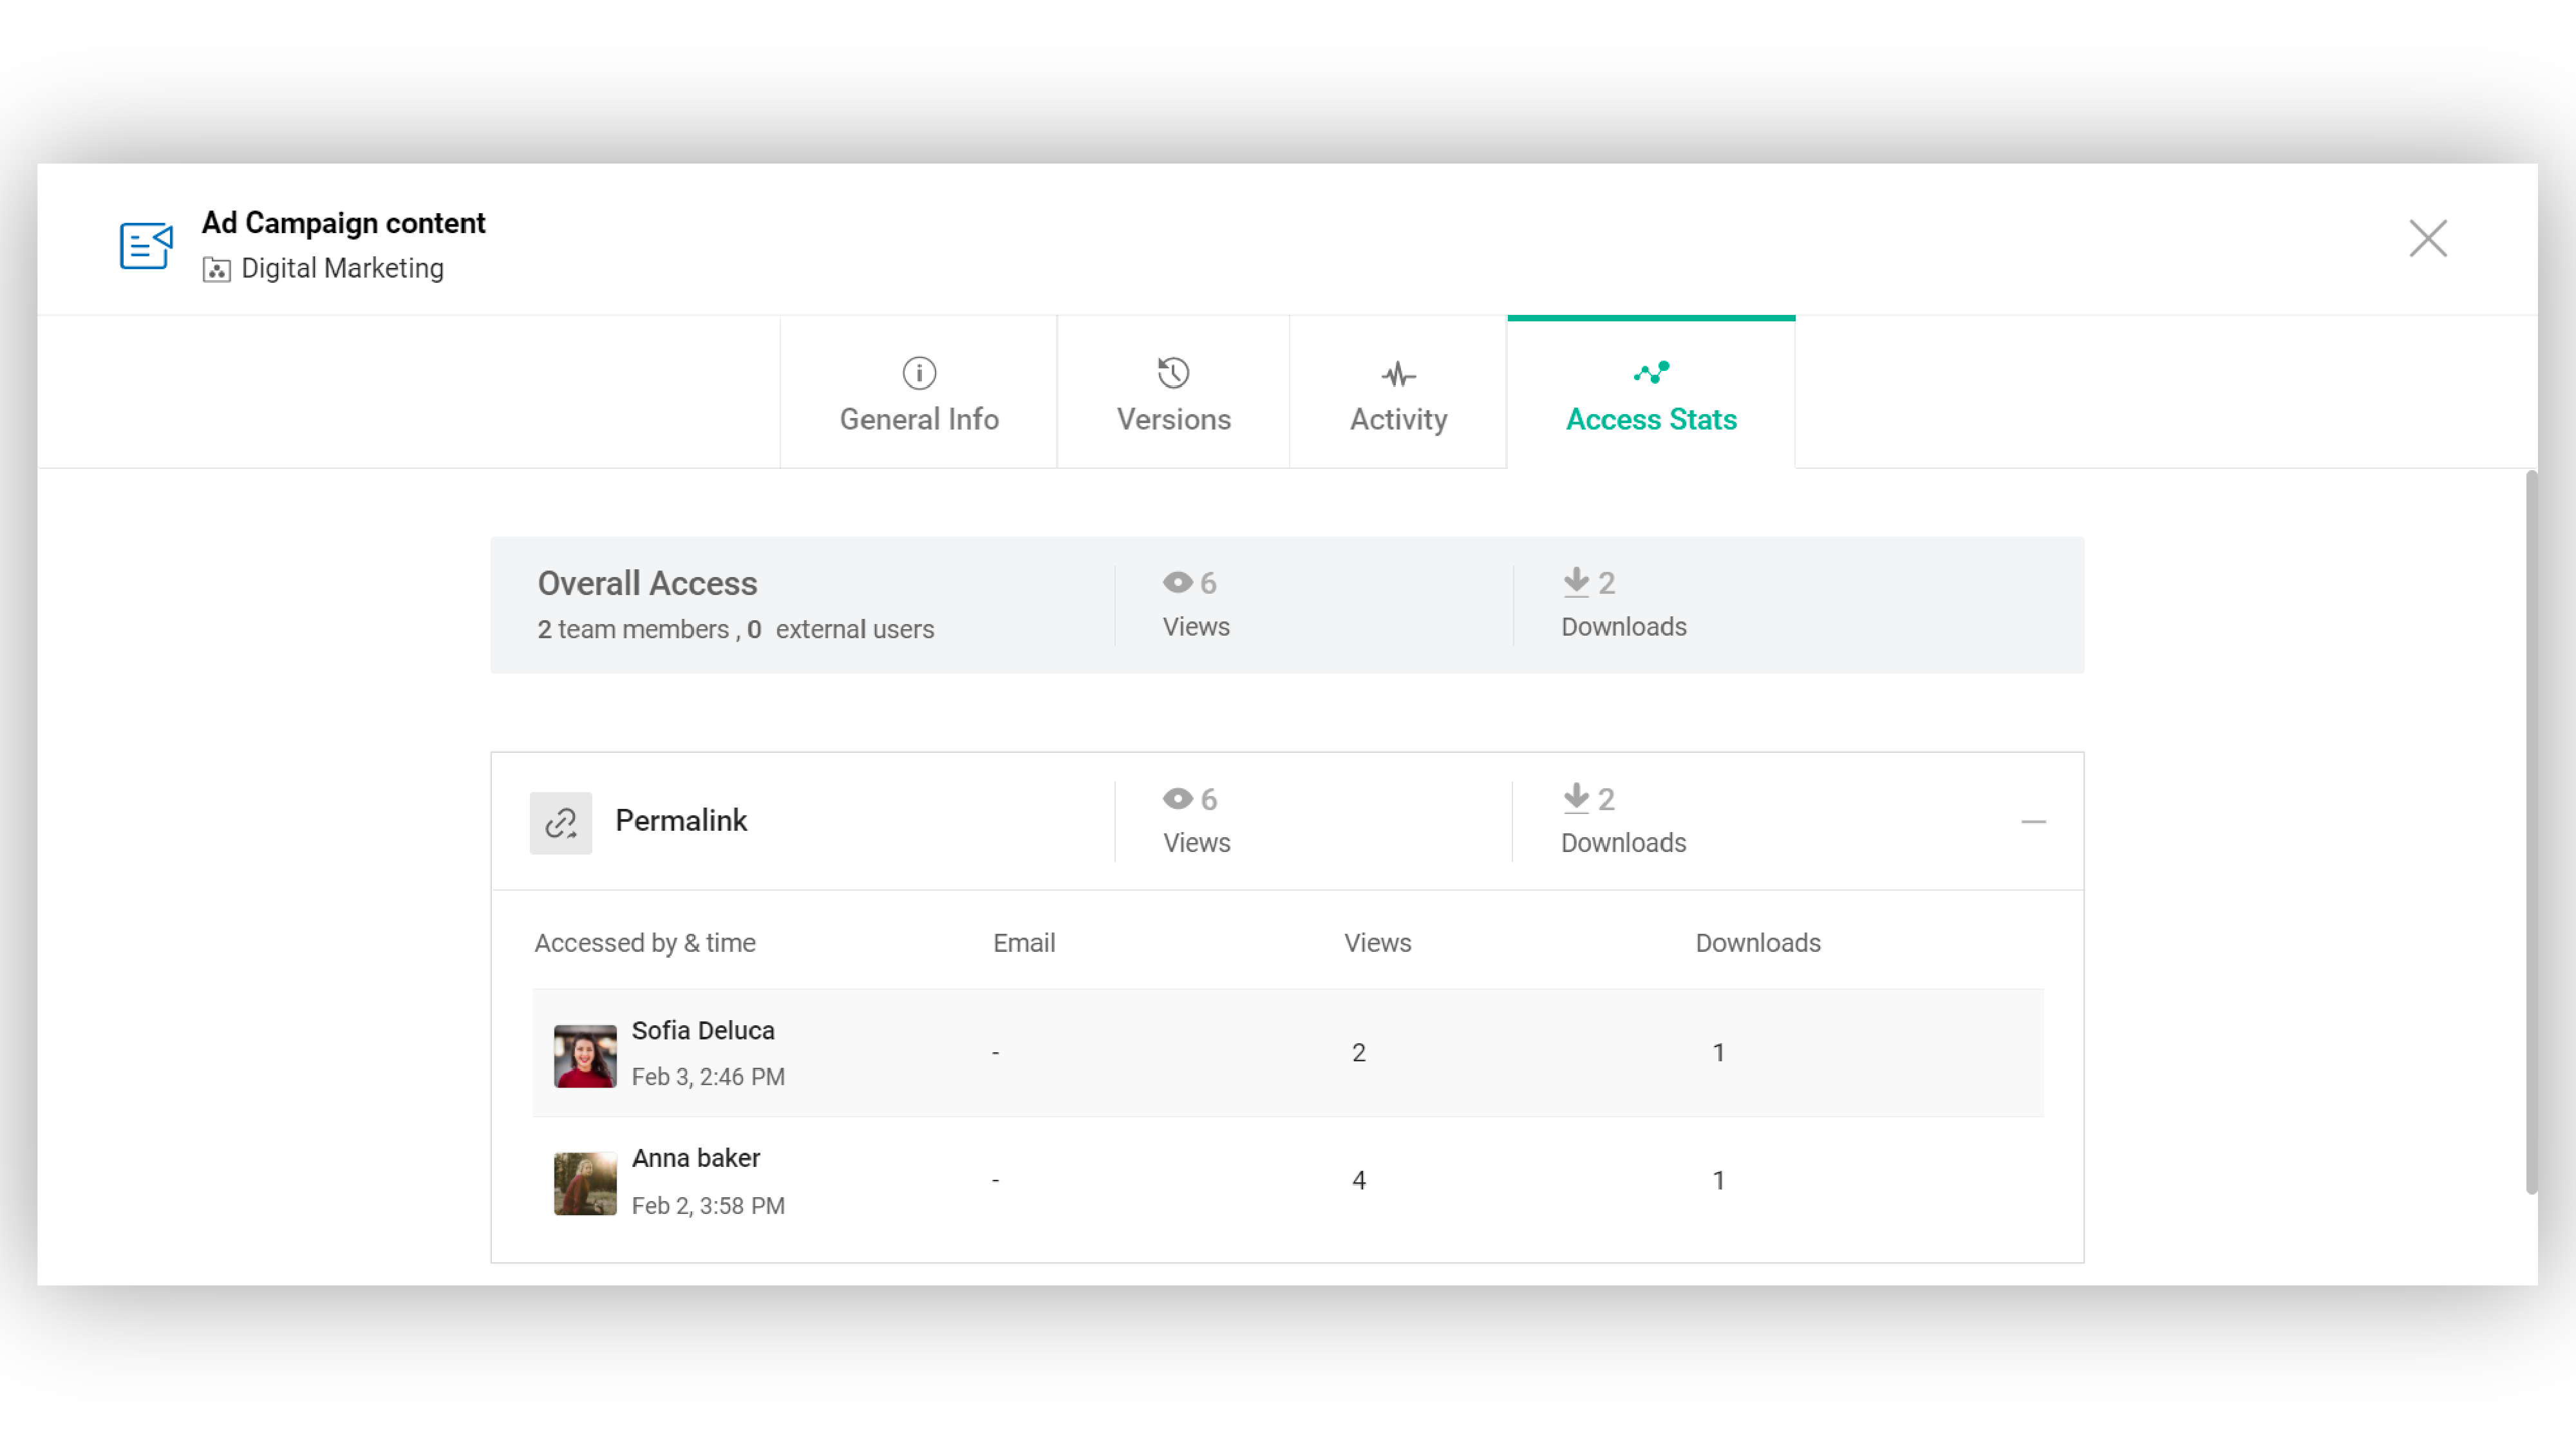Switch to the General Info tab

918,418
